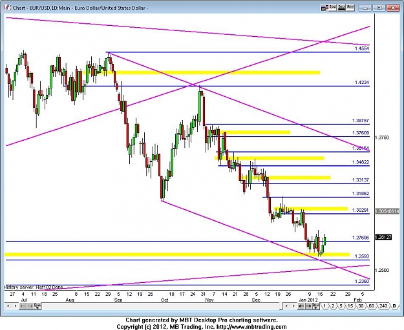404x330 pixels.
Task: Click bottom-left Sym plus button
Action: pos(37,306)
